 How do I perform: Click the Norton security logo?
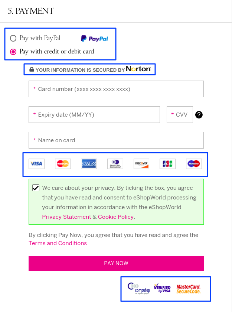[x=138, y=69]
